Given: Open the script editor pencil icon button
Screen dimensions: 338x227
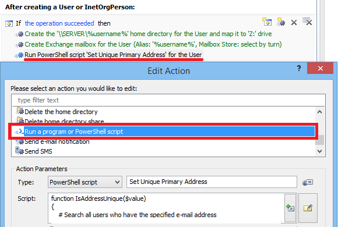Looking at the screenshot, I should [x=308, y=208].
